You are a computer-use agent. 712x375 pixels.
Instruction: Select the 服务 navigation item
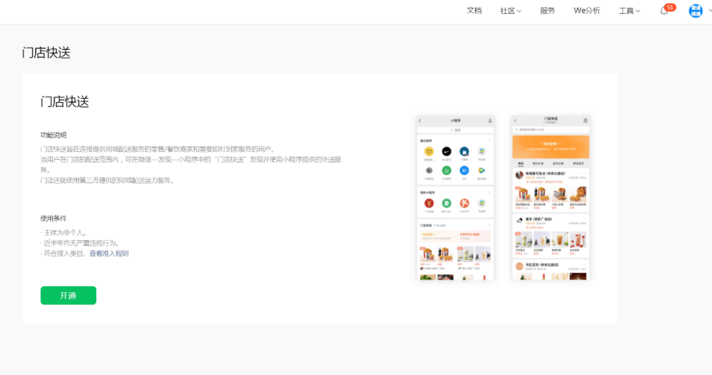pos(547,11)
